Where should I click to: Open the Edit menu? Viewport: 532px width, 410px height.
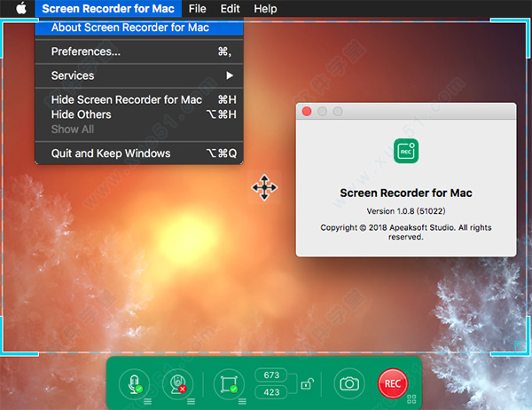click(230, 9)
